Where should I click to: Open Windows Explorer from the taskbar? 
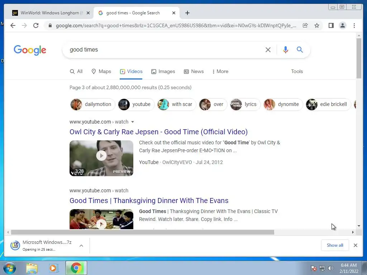(x=32, y=268)
